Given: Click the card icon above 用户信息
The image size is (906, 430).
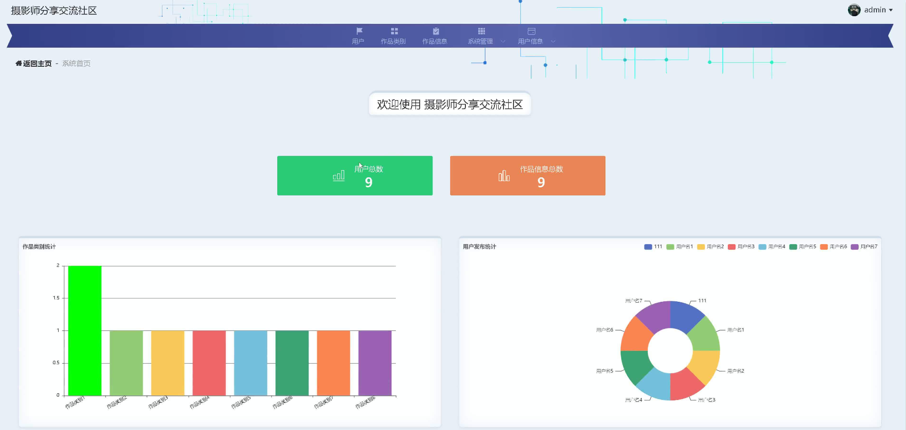Looking at the screenshot, I should pyautogui.click(x=531, y=31).
